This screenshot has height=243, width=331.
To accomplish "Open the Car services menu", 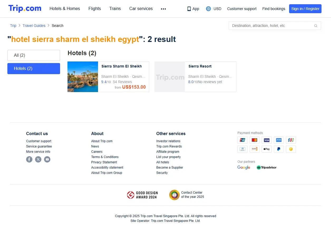I will 141,9.
